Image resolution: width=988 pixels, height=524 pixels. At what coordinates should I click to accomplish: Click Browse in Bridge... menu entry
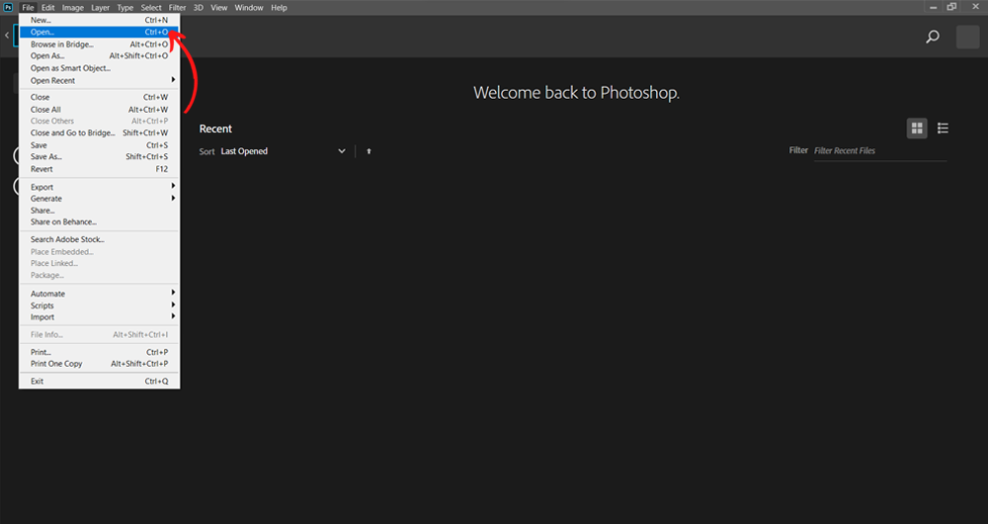(x=99, y=44)
